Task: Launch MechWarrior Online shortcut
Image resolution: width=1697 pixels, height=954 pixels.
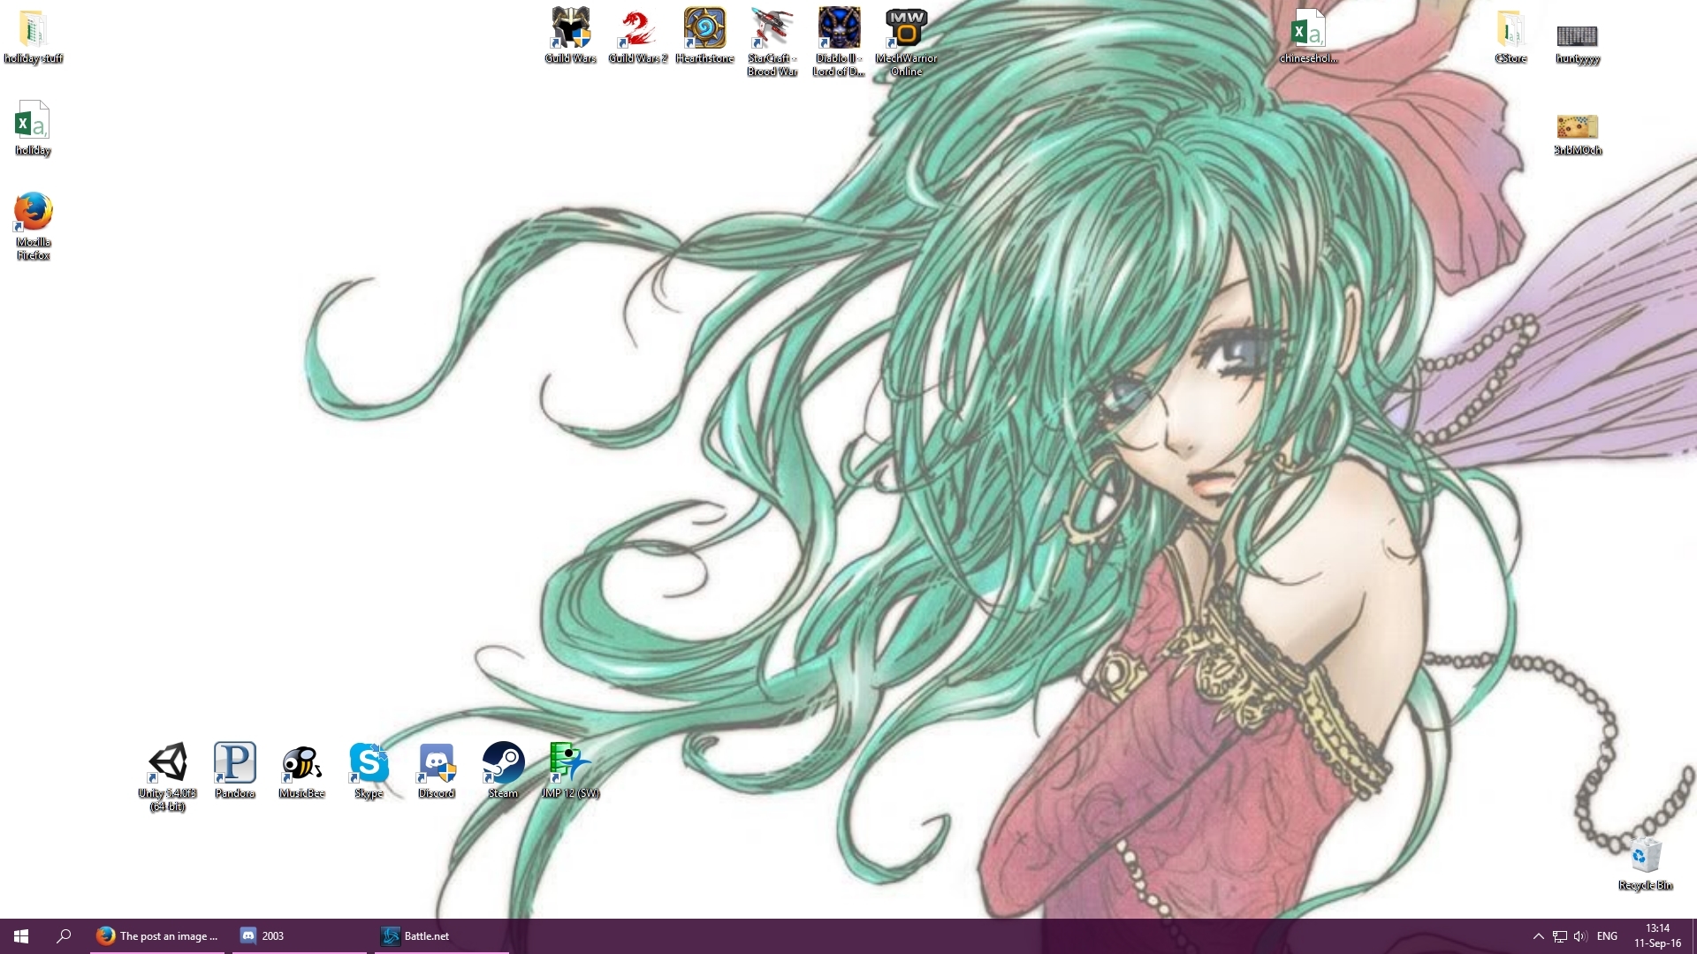Action: coord(906,42)
